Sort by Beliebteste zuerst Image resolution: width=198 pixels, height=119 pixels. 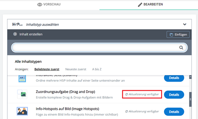pyautogui.click(x=47, y=69)
